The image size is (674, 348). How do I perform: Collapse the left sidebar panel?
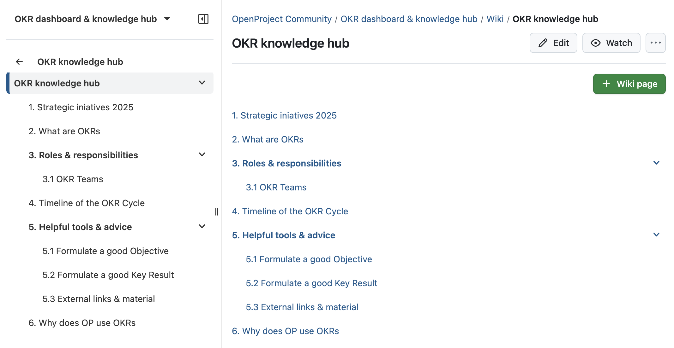203,19
